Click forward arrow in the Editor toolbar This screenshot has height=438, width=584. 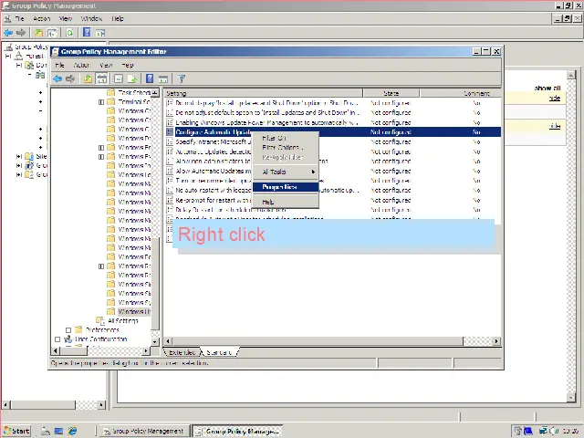(70, 78)
